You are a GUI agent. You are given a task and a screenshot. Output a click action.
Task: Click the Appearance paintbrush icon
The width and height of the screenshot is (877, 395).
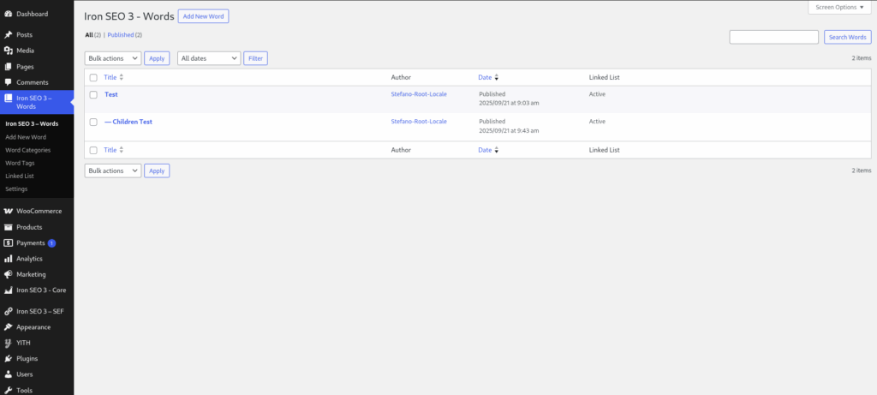pyautogui.click(x=8, y=326)
